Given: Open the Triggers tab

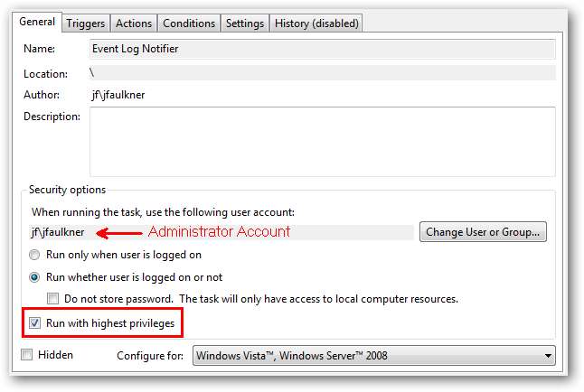Looking at the screenshot, I should click(x=86, y=23).
